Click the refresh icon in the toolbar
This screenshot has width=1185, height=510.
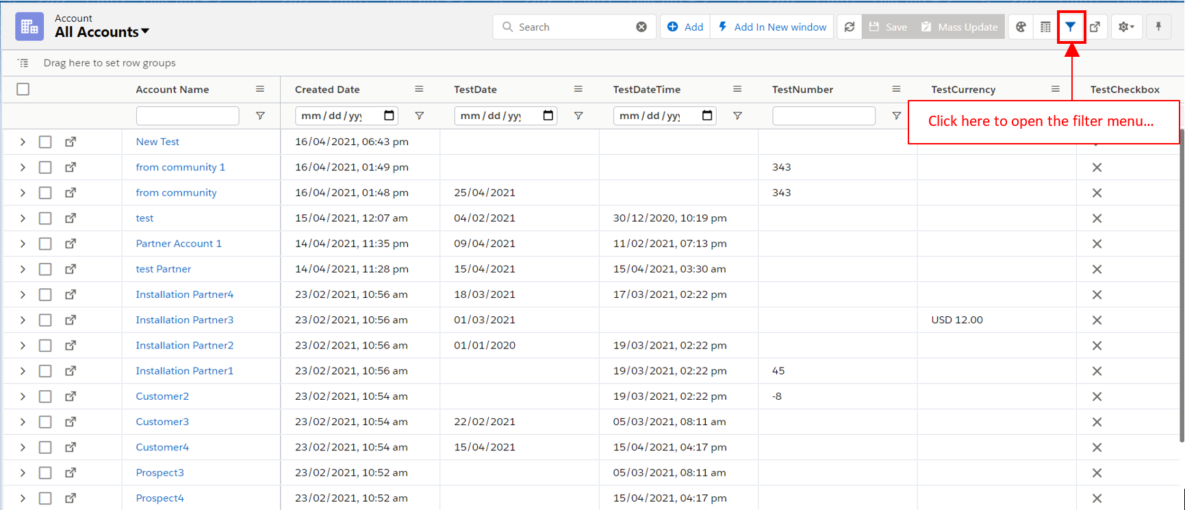(x=850, y=27)
